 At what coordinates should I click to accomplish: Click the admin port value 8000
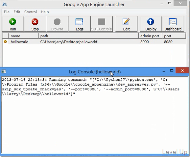point(144,42)
